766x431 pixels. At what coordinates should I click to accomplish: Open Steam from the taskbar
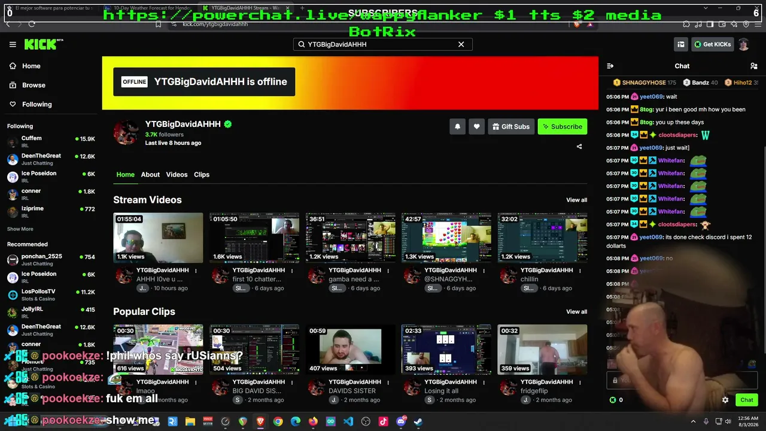[x=418, y=421]
